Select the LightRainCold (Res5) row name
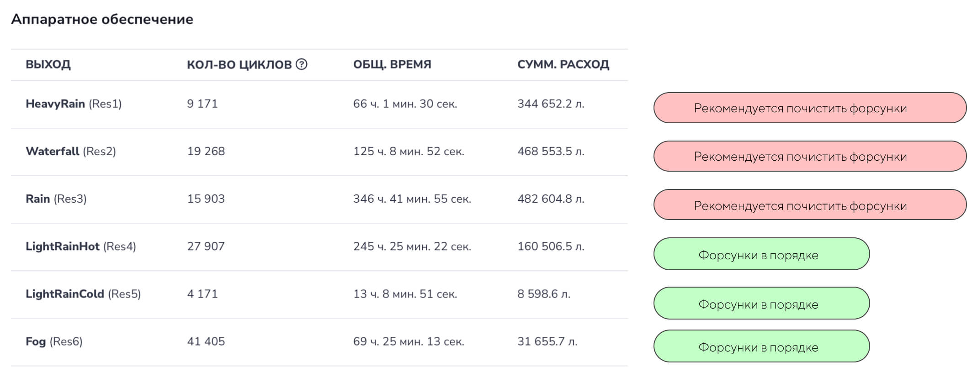Viewport: 967px width, 367px height. click(x=83, y=294)
